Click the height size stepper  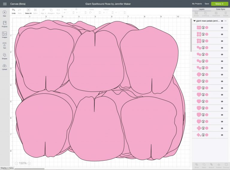point(86,13)
